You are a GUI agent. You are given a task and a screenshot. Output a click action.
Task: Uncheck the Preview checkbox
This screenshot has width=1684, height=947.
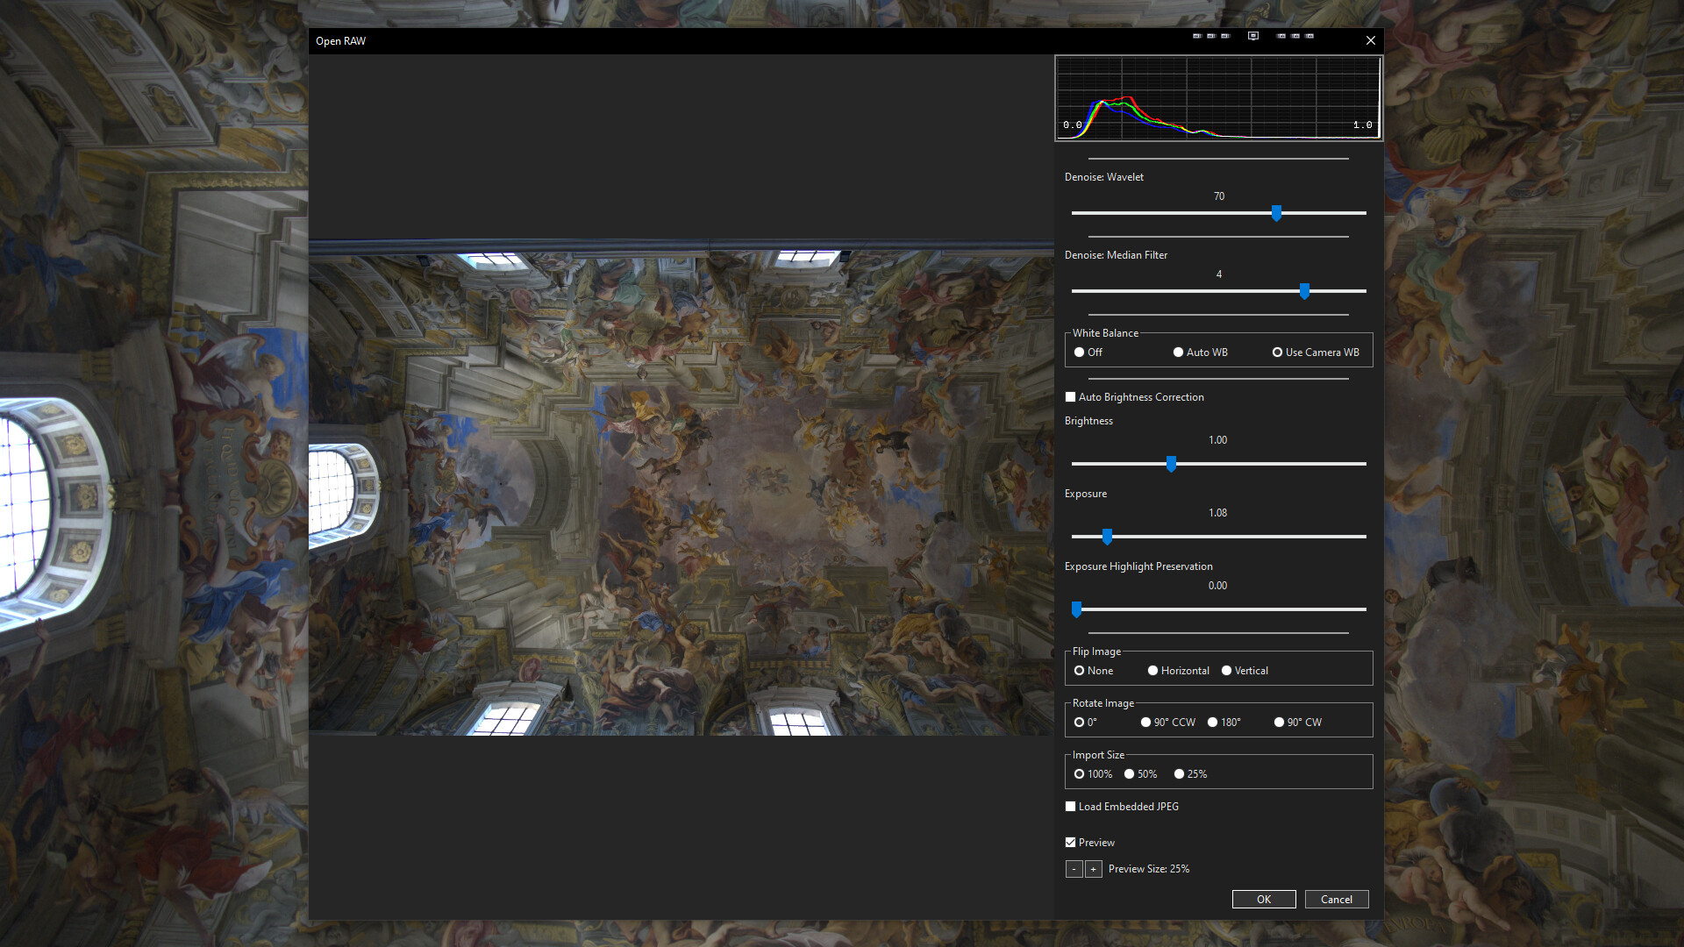click(x=1089, y=843)
